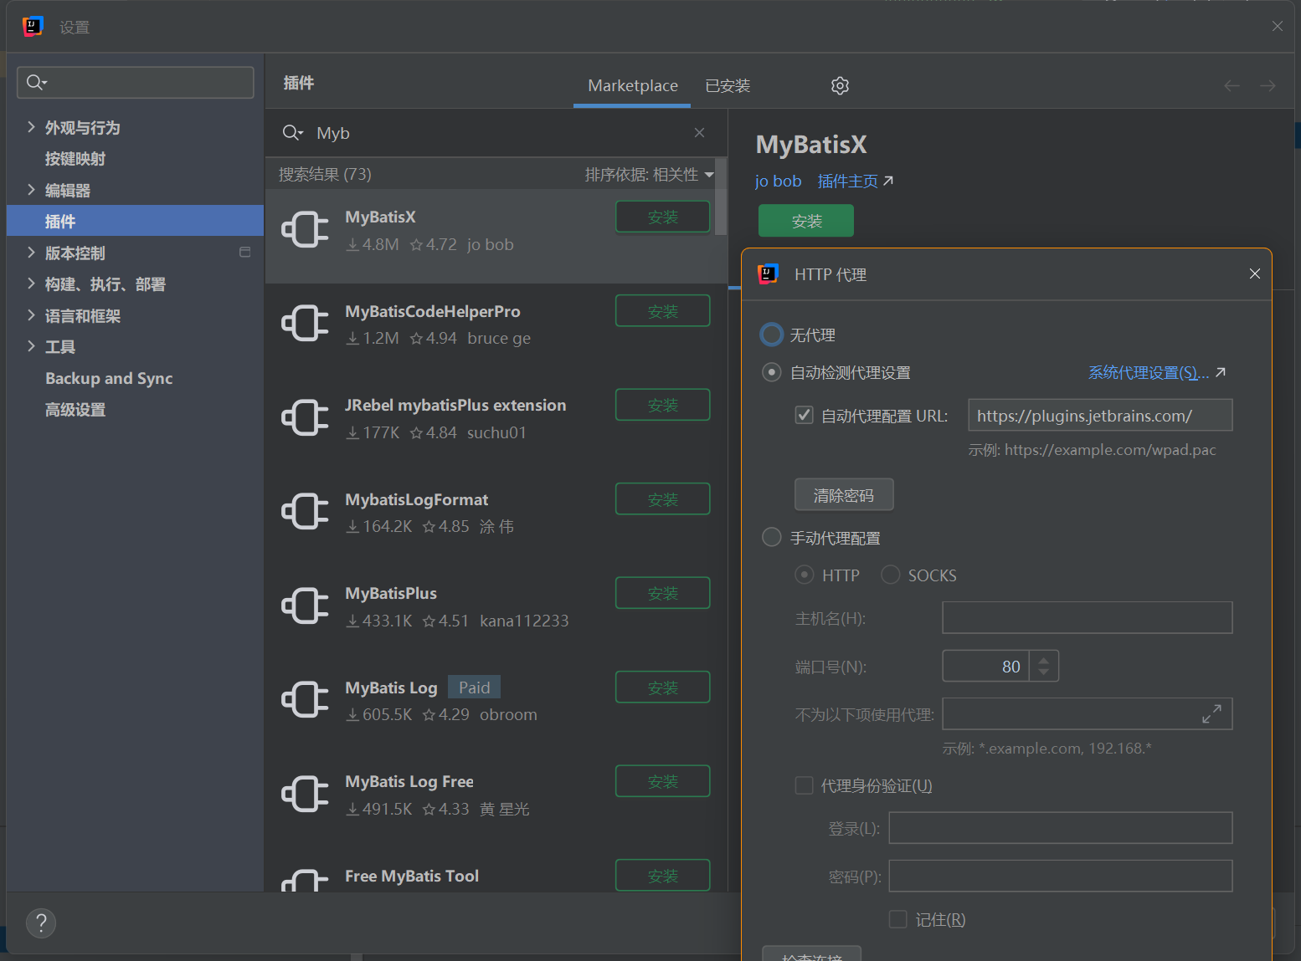The image size is (1301, 961).
Task: Click the 端口号 port field
Action: click(x=986, y=666)
